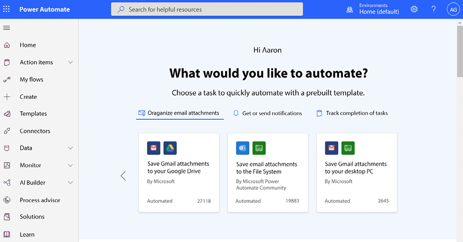
Task: Select Track completion of tasks tab
Action: (352, 113)
